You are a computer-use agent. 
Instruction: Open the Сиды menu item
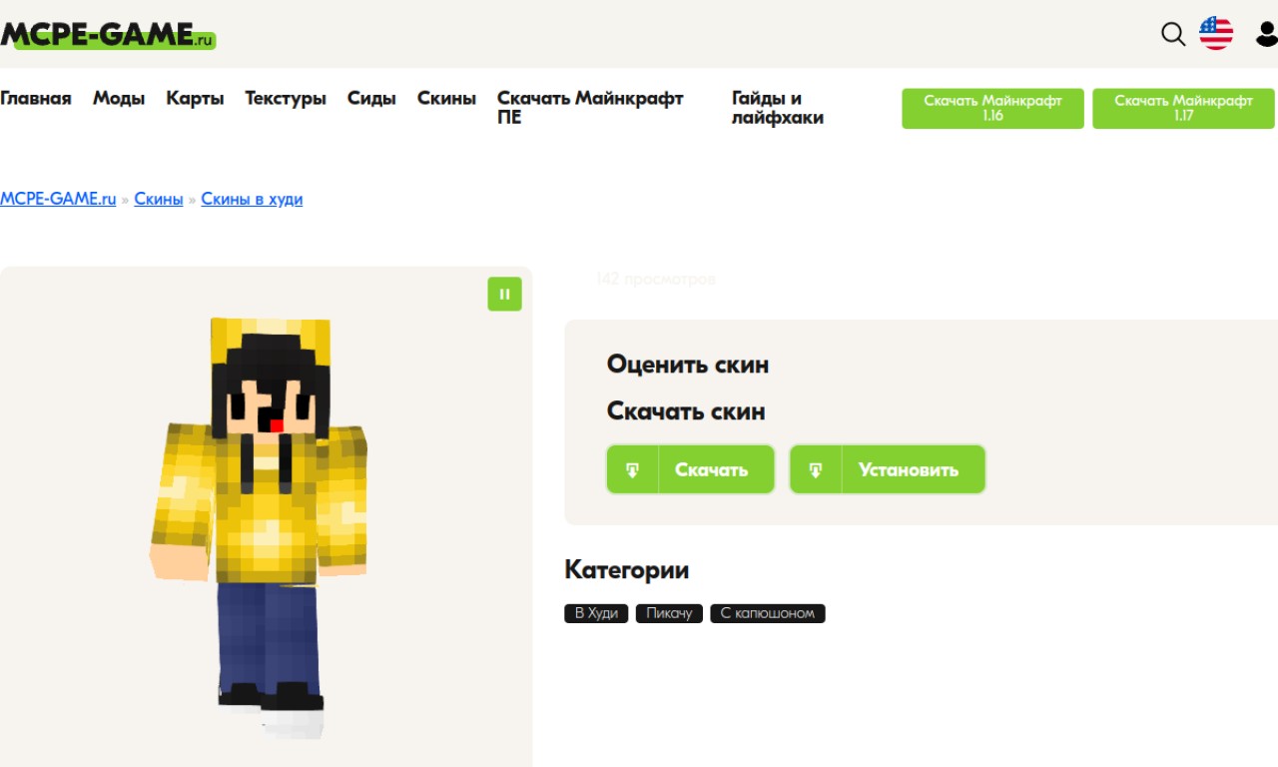371,98
